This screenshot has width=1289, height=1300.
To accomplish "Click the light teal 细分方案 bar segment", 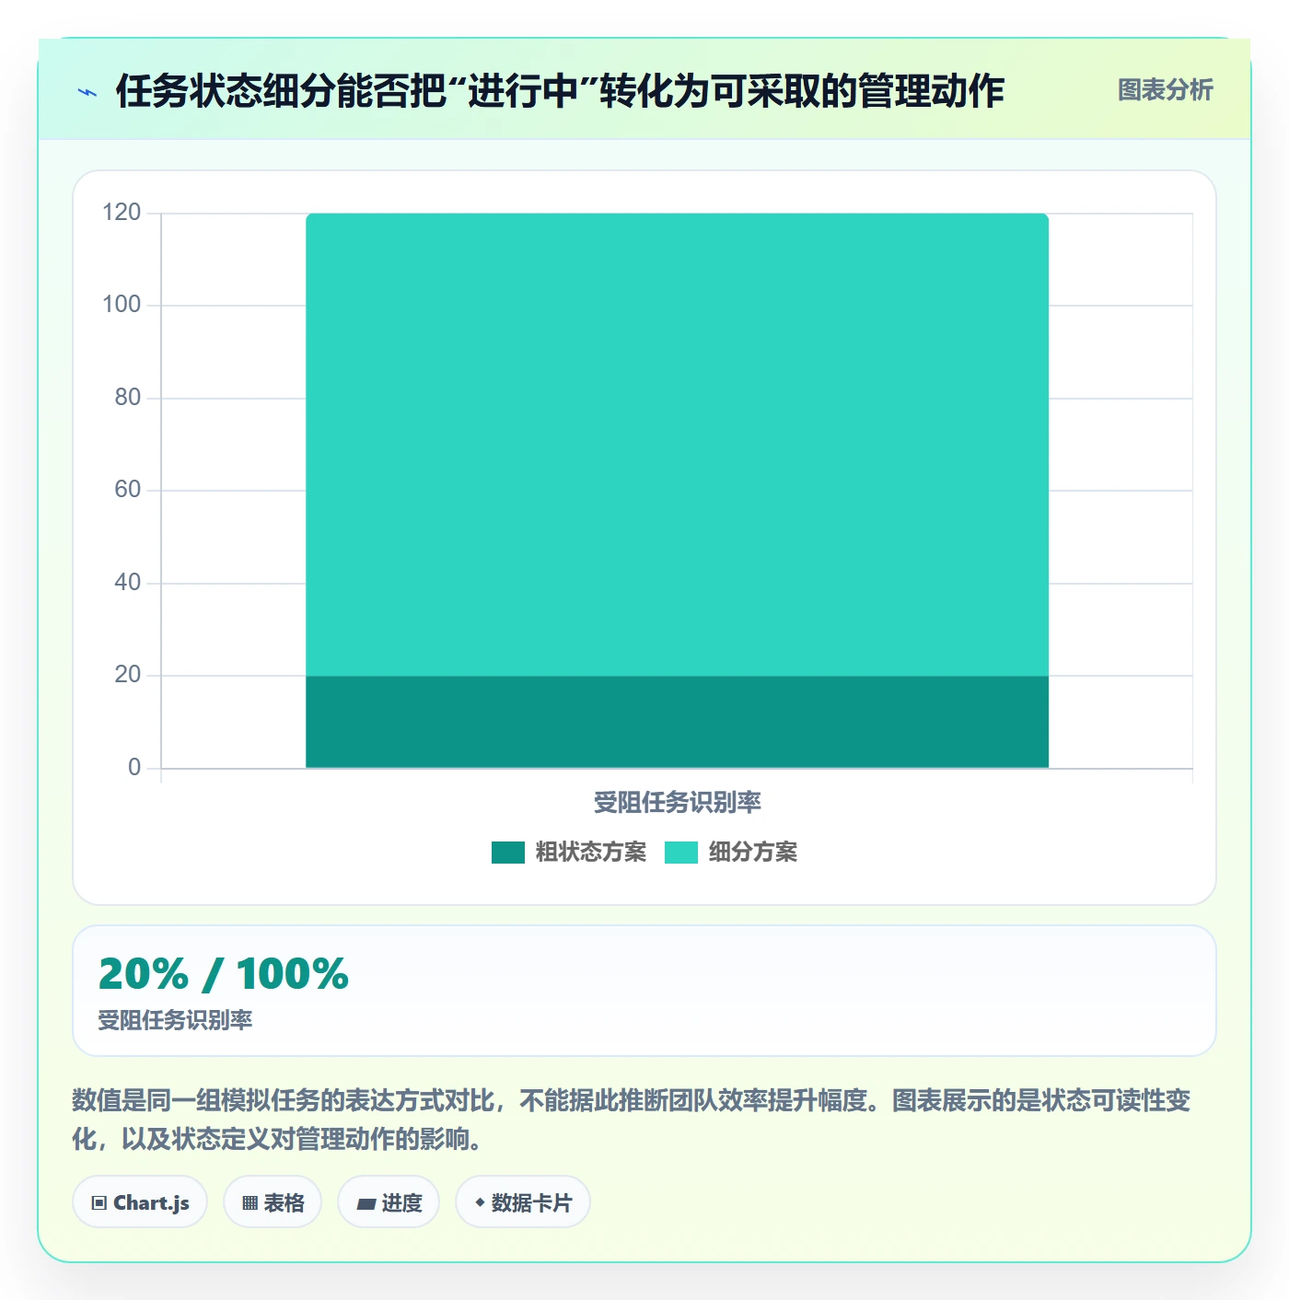I will coord(677,445).
